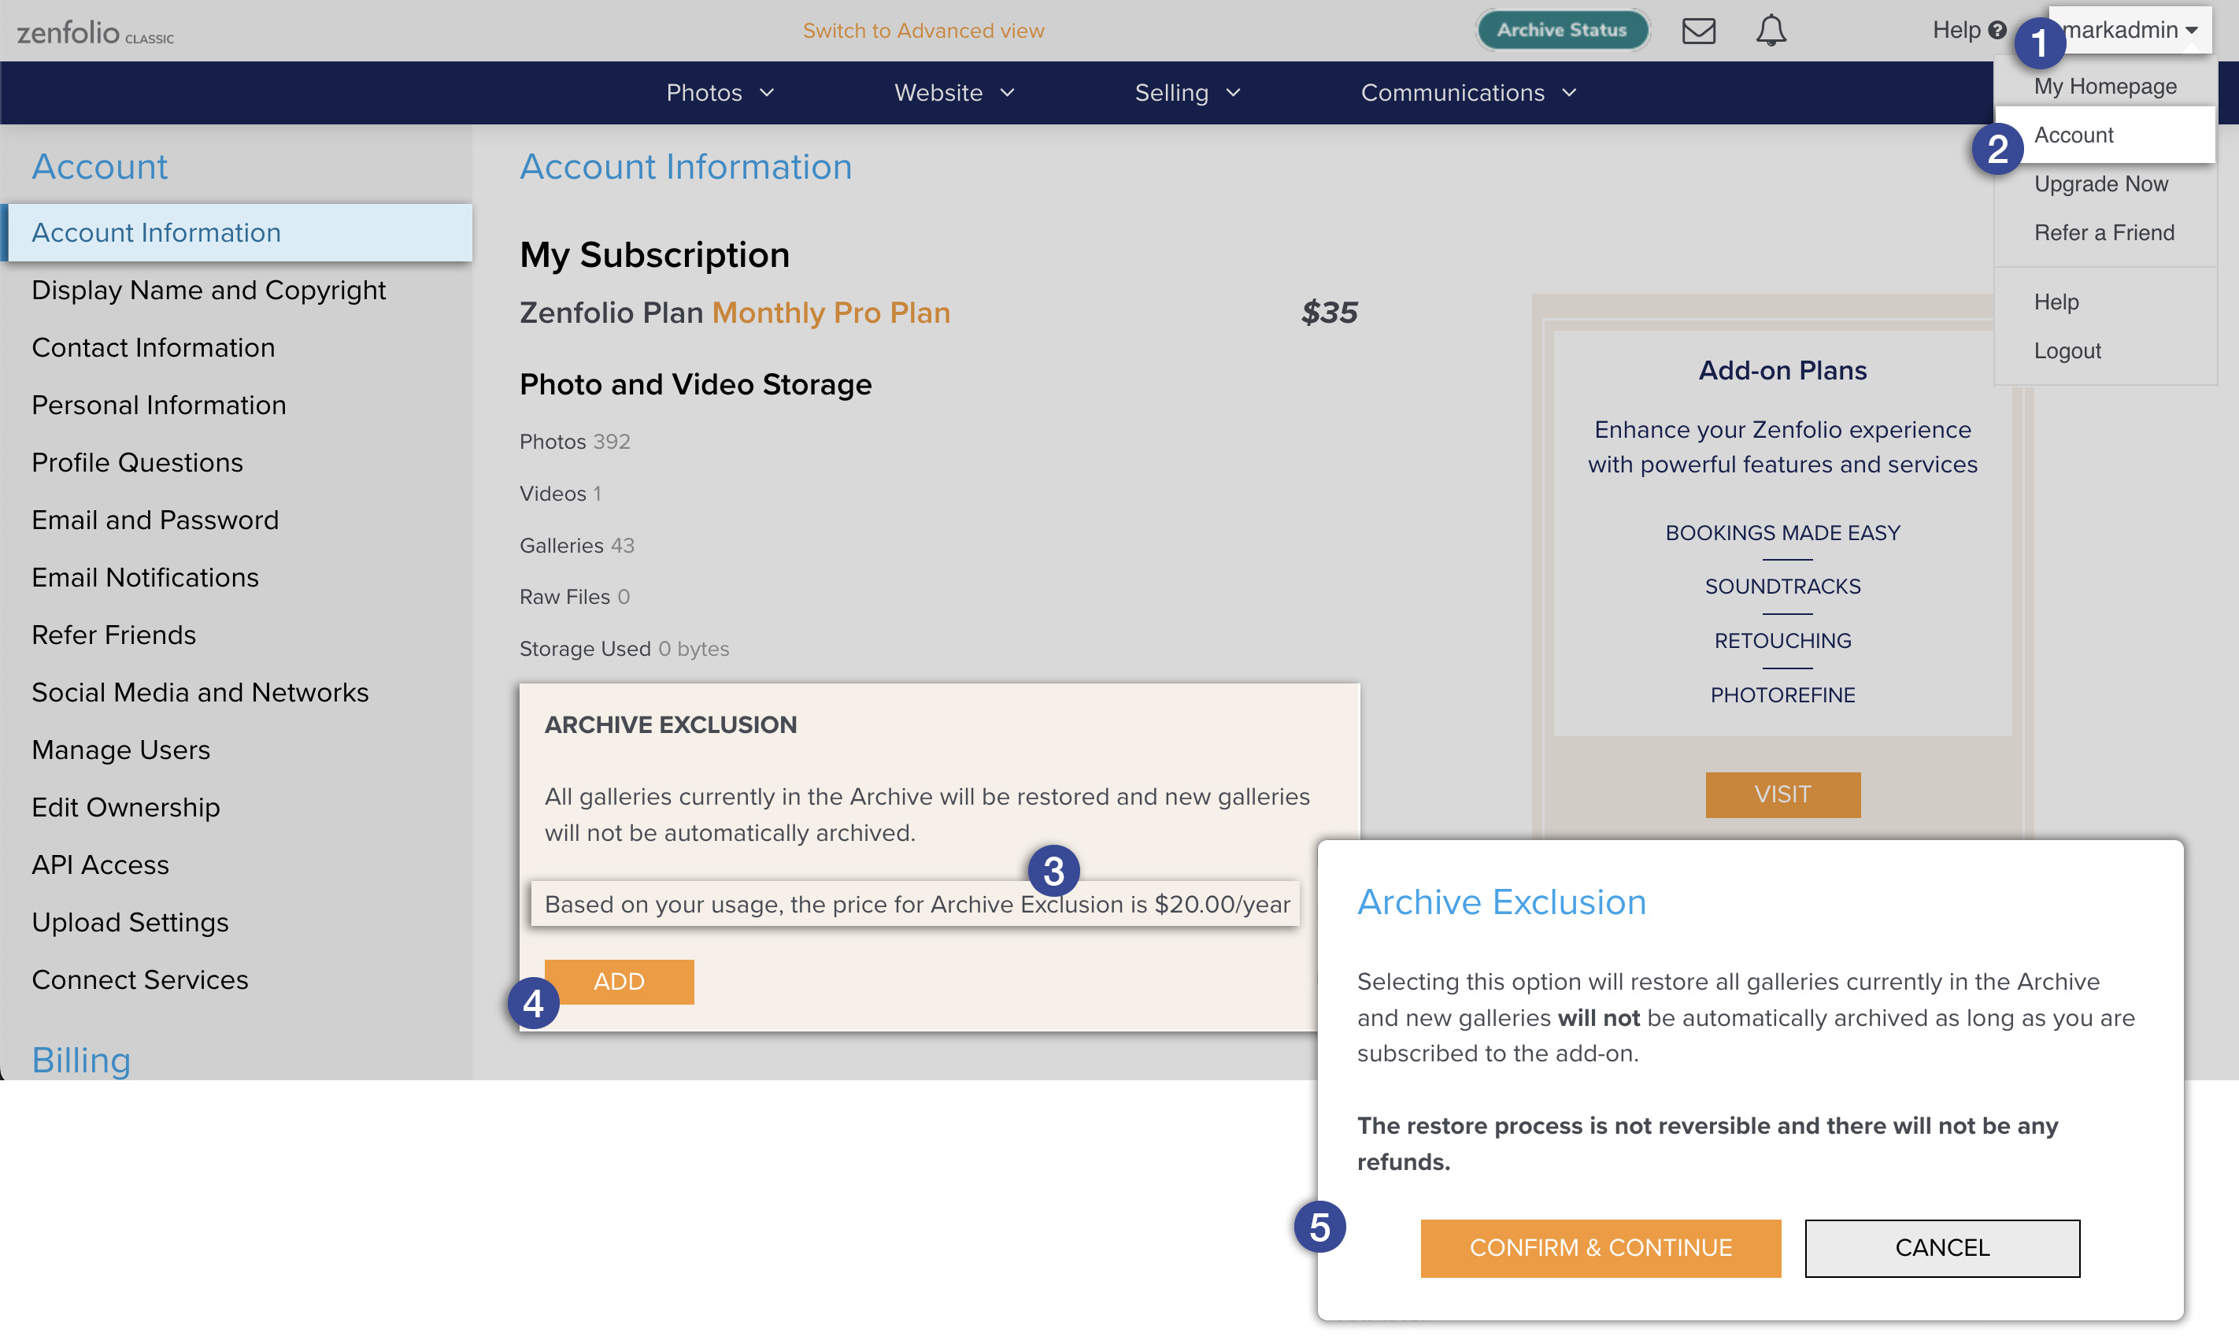Open the notifications bell icon
The width and height of the screenshot is (2239, 1344).
(x=1771, y=31)
